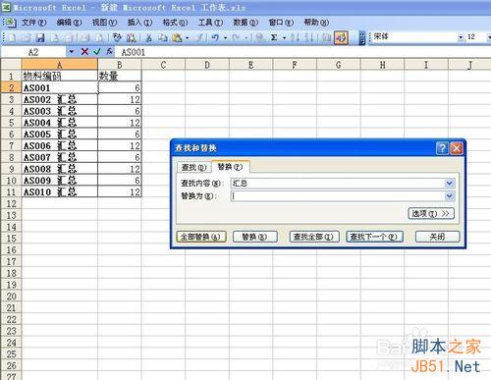Viewport: 491px width, 380px height.
Task: Expand the 查找内容 history dropdown
Action: (x=449, y=184)
